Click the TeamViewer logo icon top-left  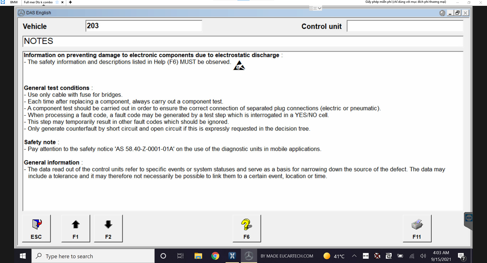coord(3,2)
